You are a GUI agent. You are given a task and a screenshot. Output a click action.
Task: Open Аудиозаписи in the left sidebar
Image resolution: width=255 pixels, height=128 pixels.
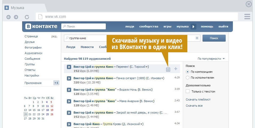33,53
